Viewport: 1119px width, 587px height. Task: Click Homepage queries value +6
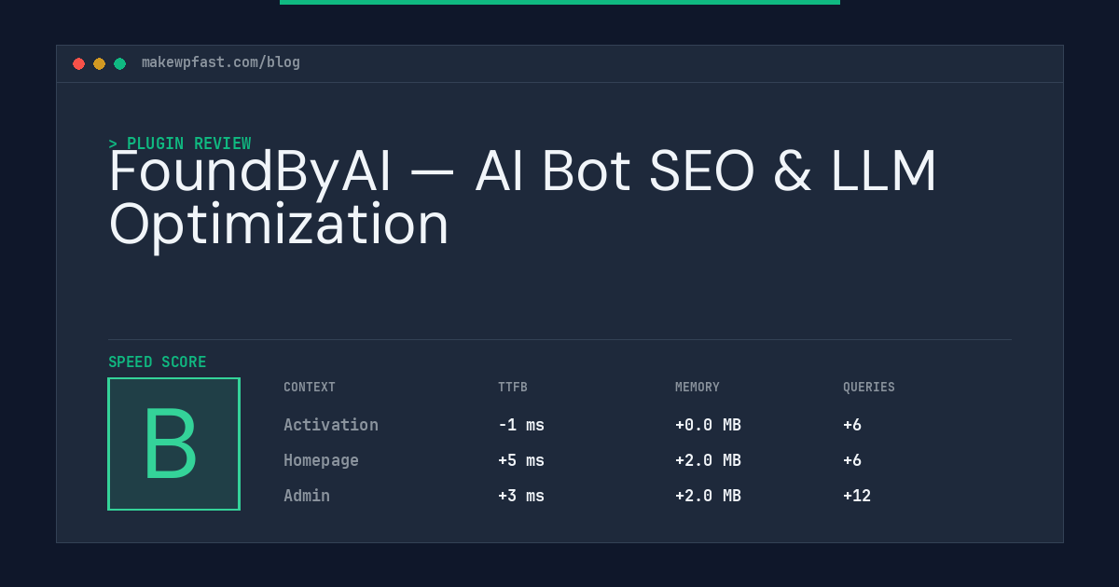pos(852,460)
